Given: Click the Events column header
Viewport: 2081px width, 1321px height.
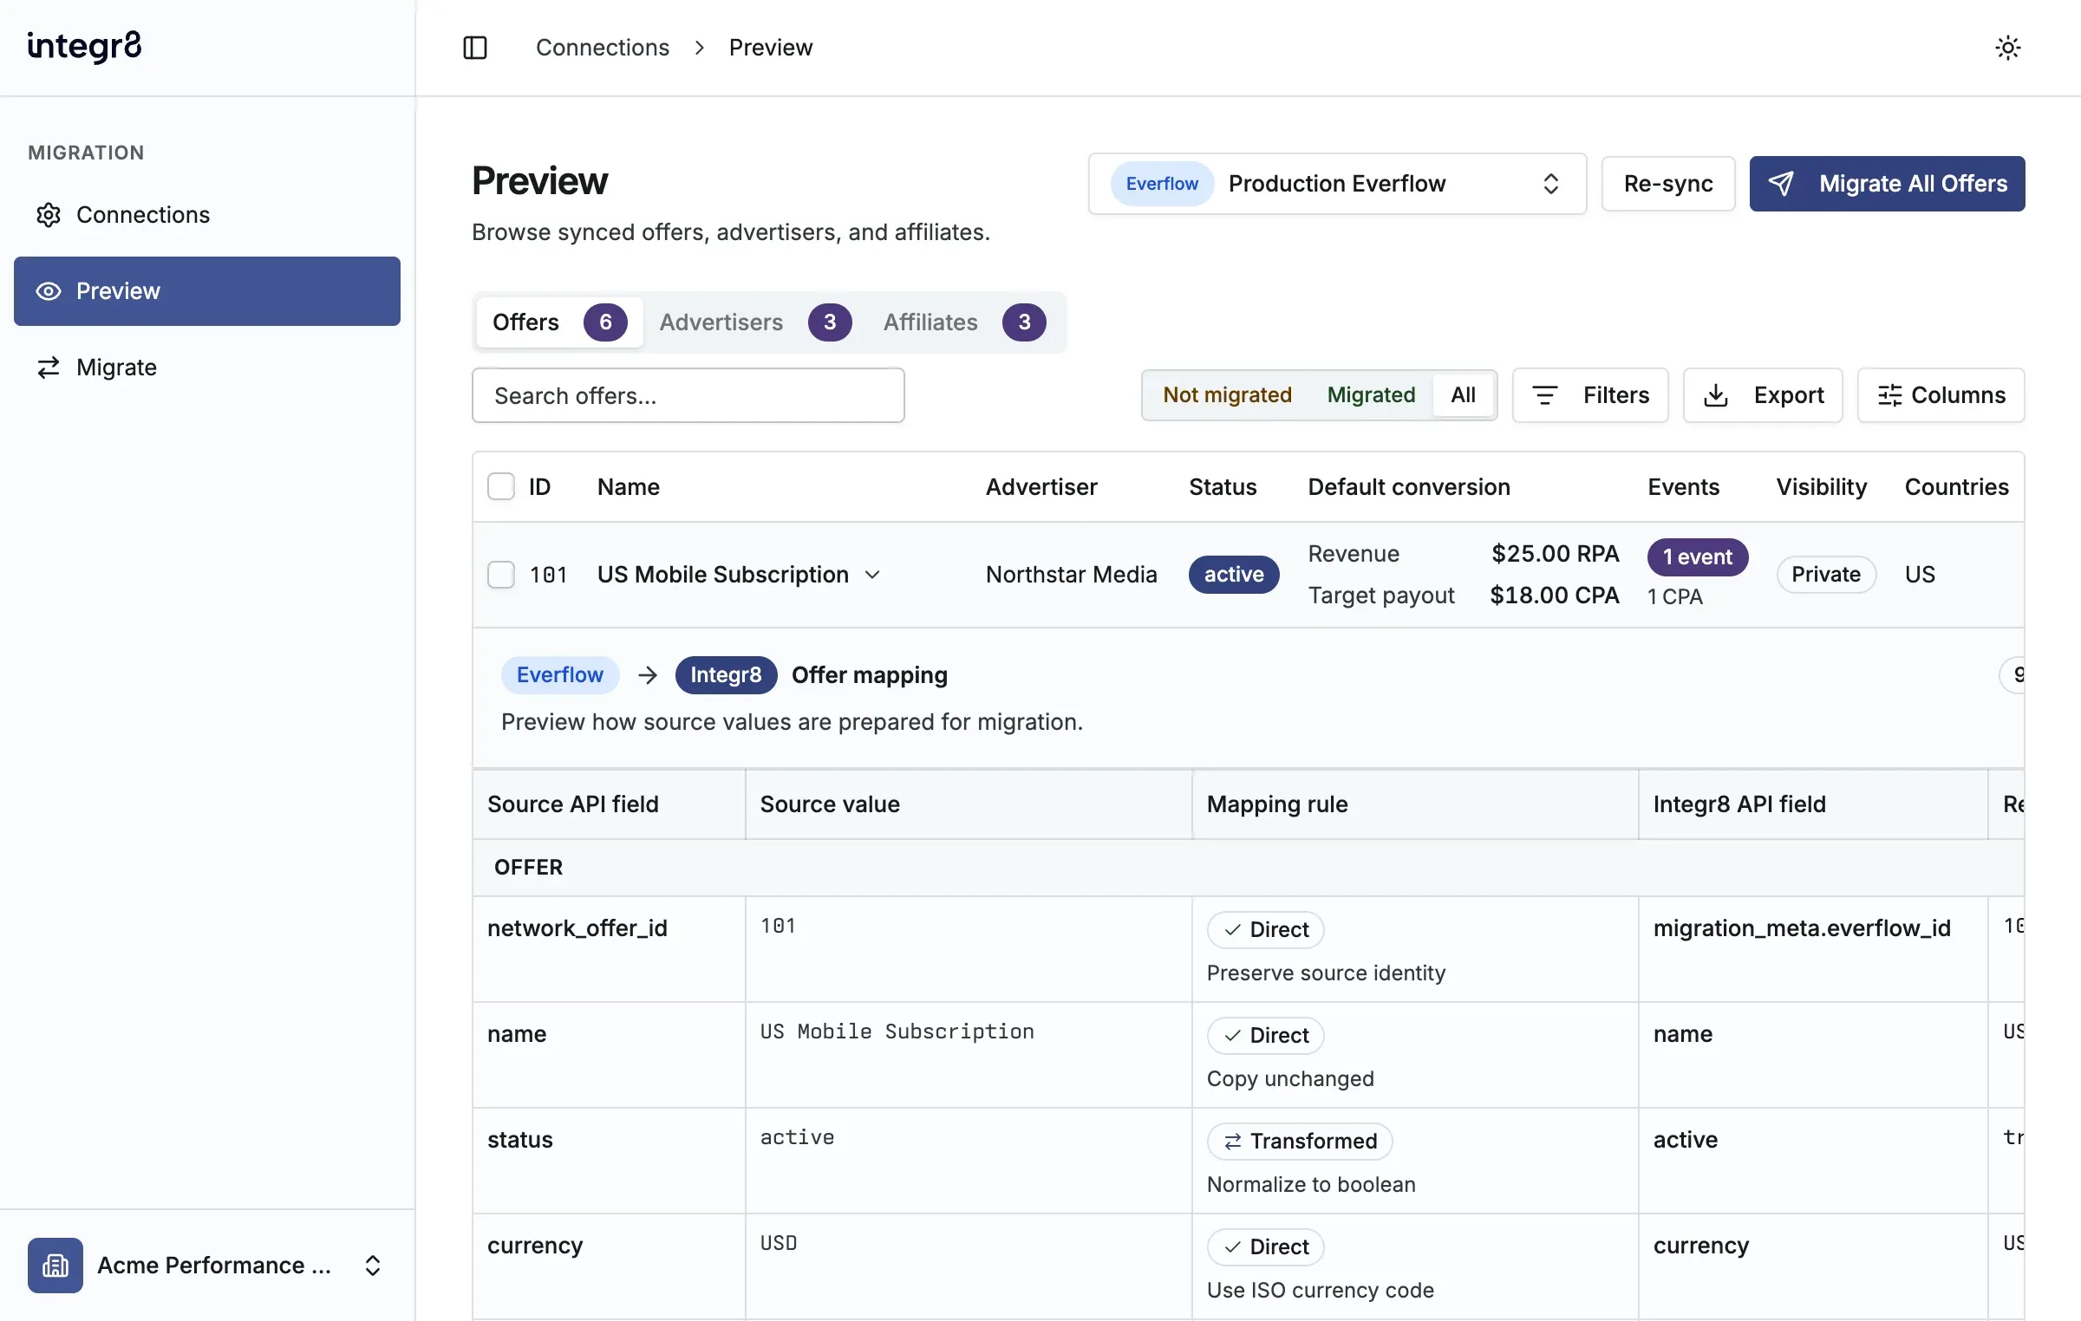Looking at the screenshot, I should click(x=1683, y=487).
